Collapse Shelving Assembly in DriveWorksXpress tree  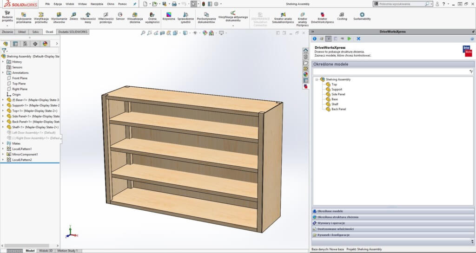317,79
